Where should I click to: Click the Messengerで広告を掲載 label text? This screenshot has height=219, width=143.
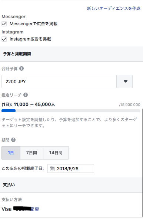point(33,24)
